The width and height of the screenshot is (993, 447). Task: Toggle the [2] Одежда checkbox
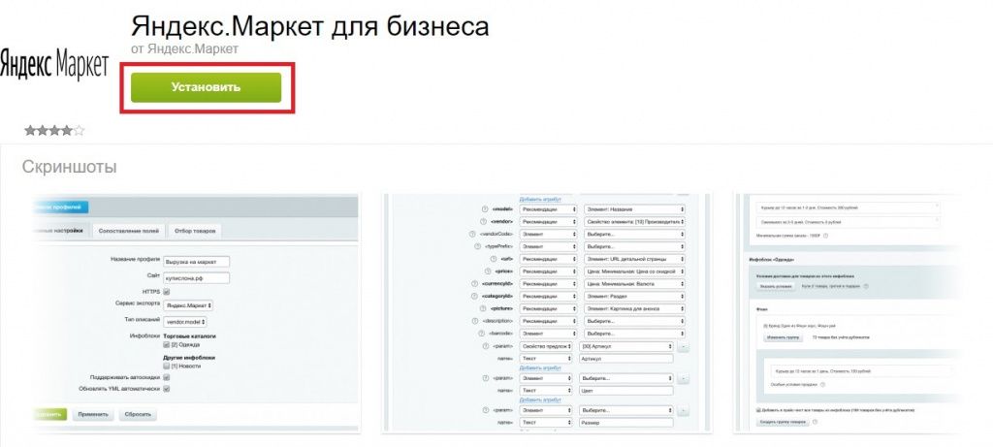coord(167,345)
